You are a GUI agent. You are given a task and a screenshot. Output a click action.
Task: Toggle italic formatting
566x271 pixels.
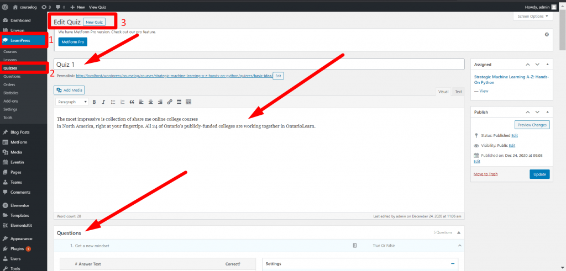pyautogui.click(x=103, y=102)
